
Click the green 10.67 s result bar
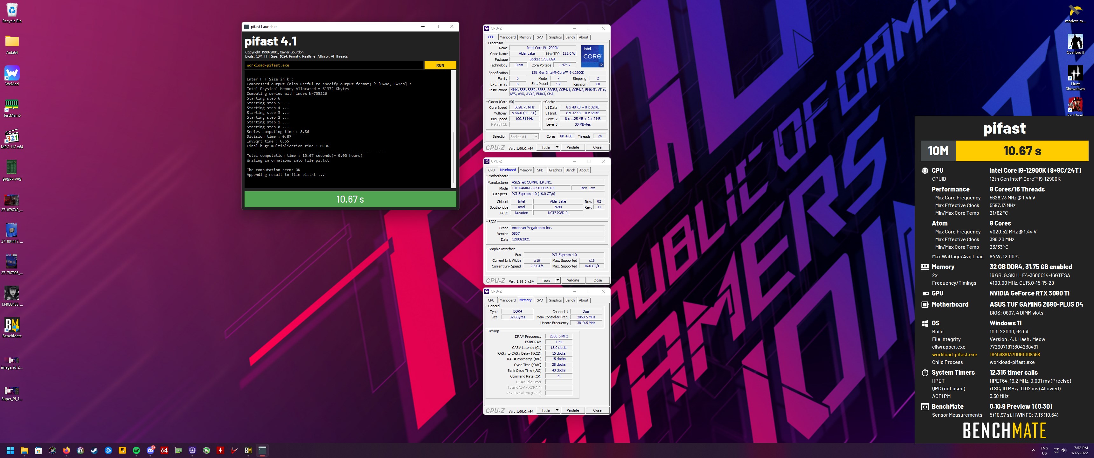coord(350,199)
